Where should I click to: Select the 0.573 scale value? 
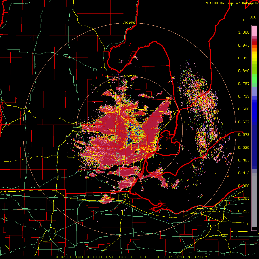244,134
